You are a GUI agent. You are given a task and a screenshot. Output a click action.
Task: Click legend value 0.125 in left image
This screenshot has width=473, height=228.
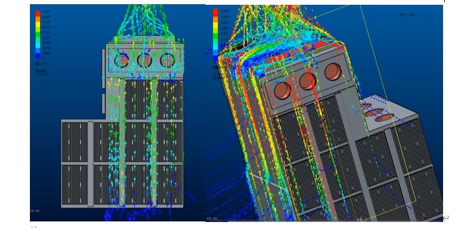point(47,48)
